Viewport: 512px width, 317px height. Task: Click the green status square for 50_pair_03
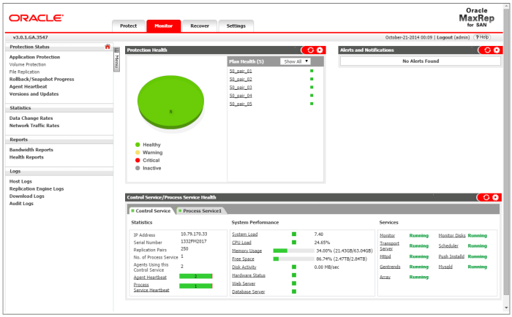pos(312,87)
